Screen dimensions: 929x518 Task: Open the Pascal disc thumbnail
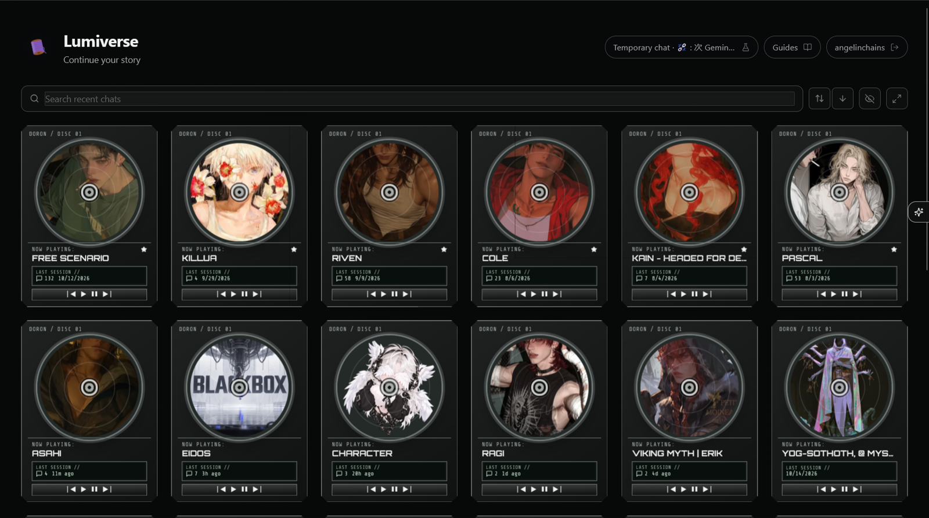(x=839, y=192)
